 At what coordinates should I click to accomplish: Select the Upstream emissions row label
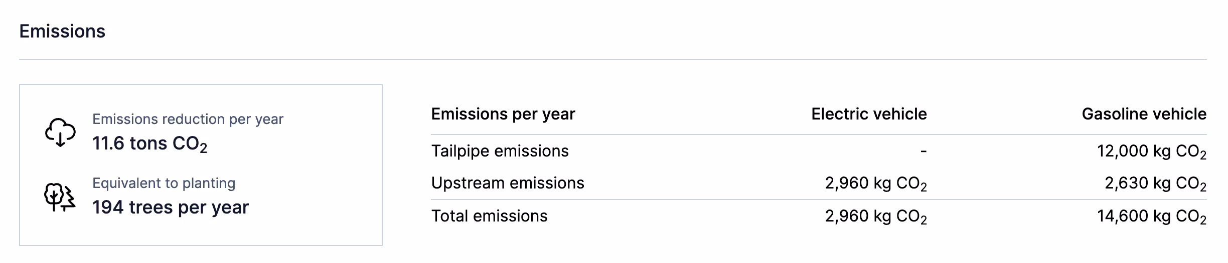click(508, 183)
